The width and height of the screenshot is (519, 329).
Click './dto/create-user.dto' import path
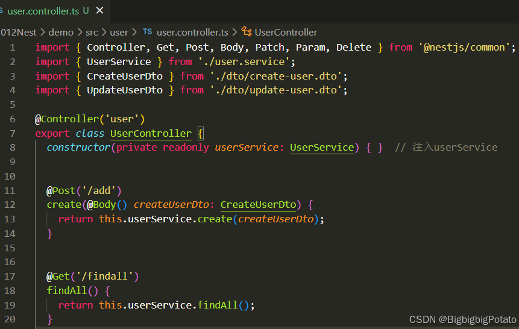[x=276, y=76]
